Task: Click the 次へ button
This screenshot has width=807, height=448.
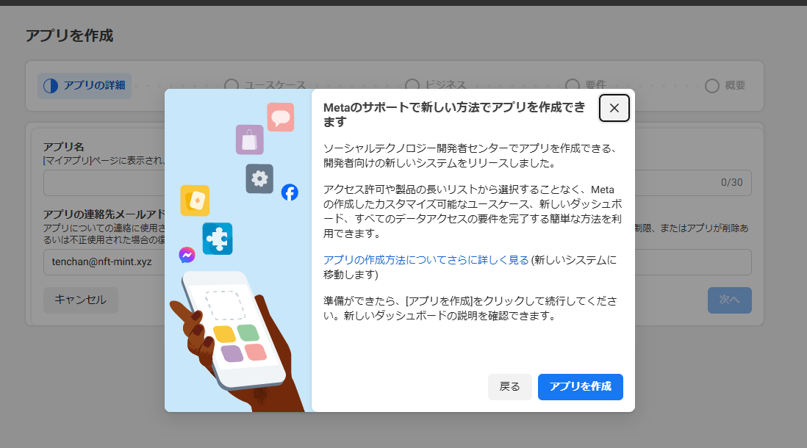Action: (729, 300)
